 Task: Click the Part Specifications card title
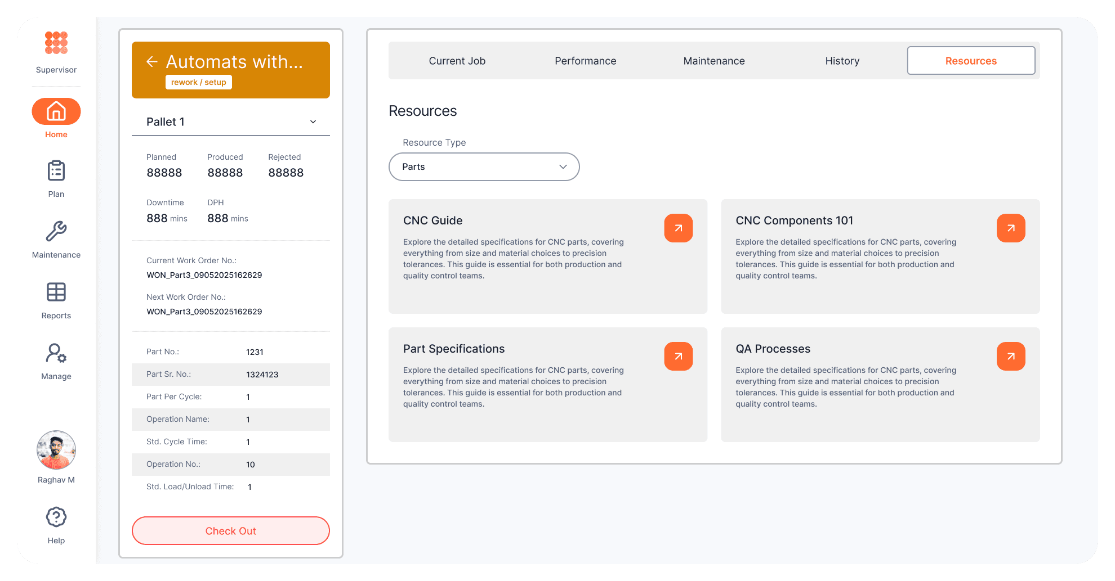454,349
